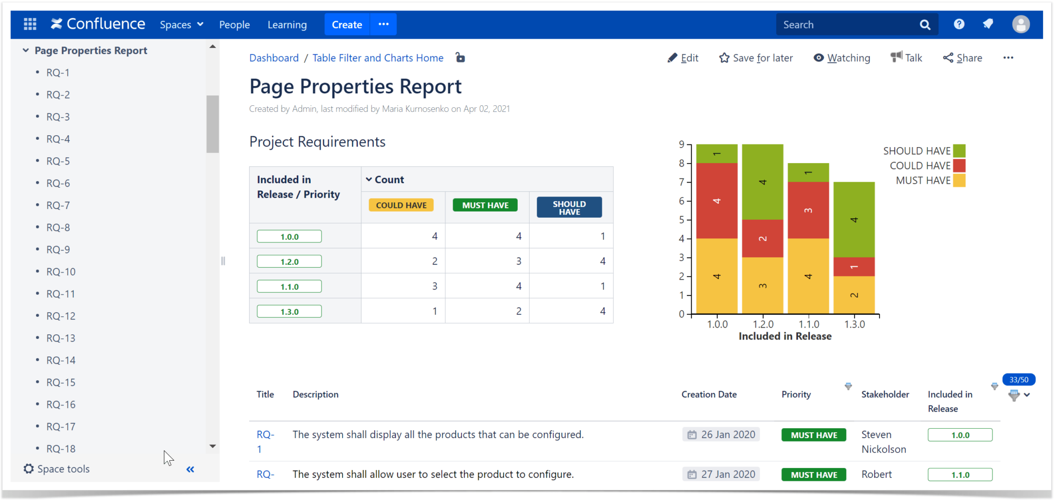
Task: Open the table filter settings funnel icon
Action: (x=1013, y=395)
